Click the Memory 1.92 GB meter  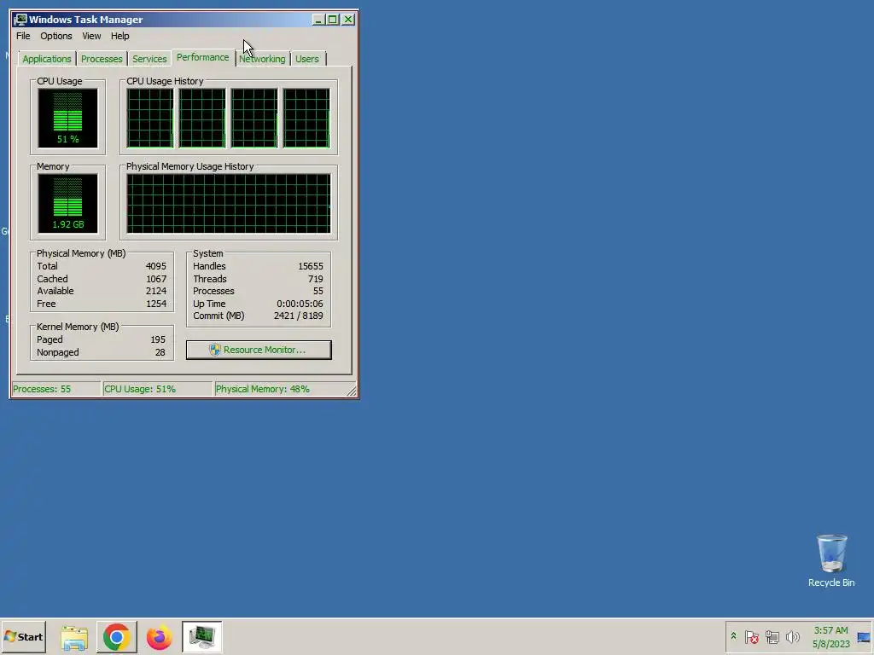click(67, 203)
